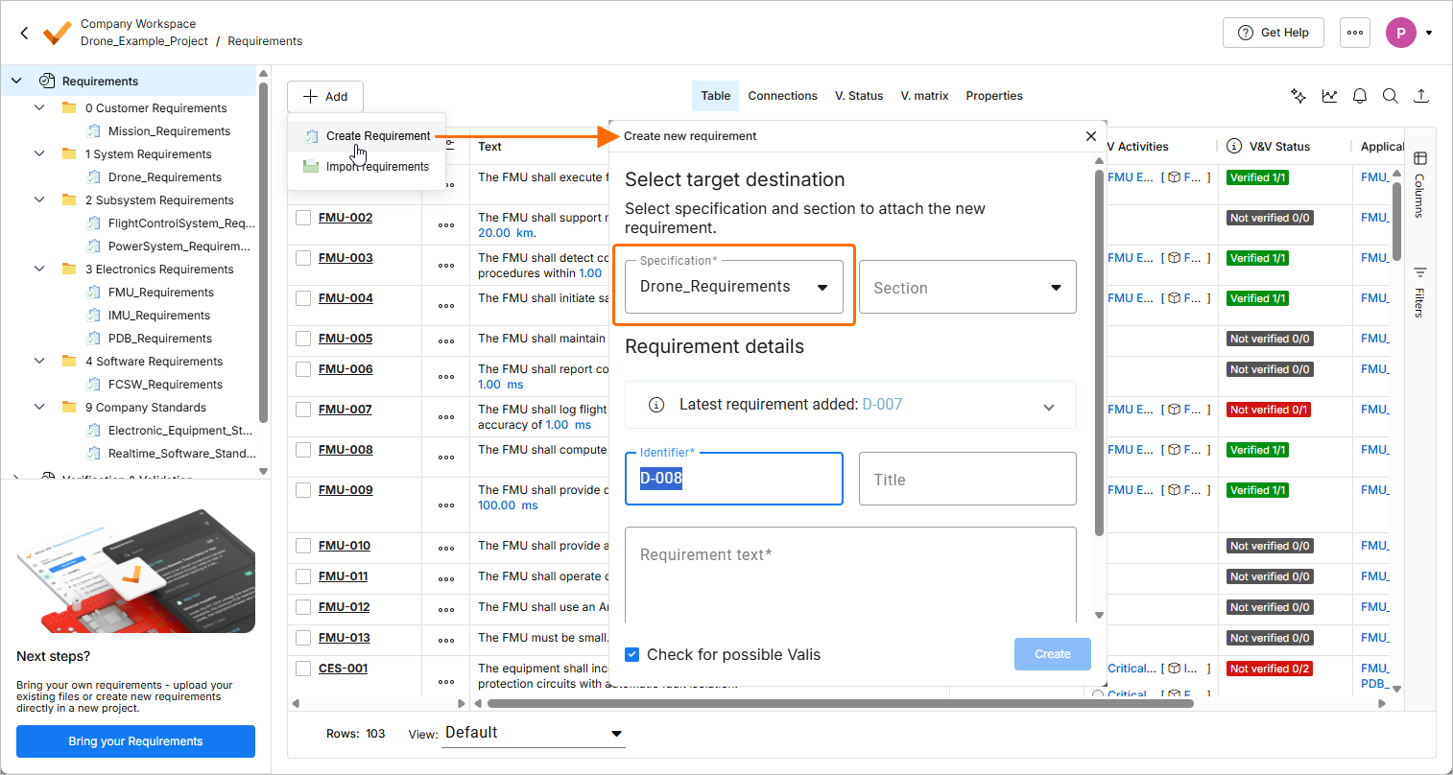Go back using the left arrow icon
Screen dimensions: 1453x775
click(x=25, y=33)
